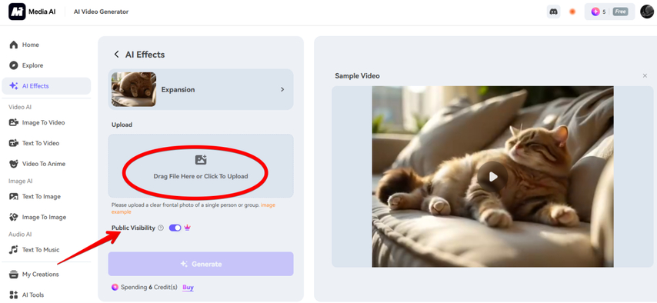Click the upload image icon
Viewport: 657px width, 303px height.
[201, 160]
